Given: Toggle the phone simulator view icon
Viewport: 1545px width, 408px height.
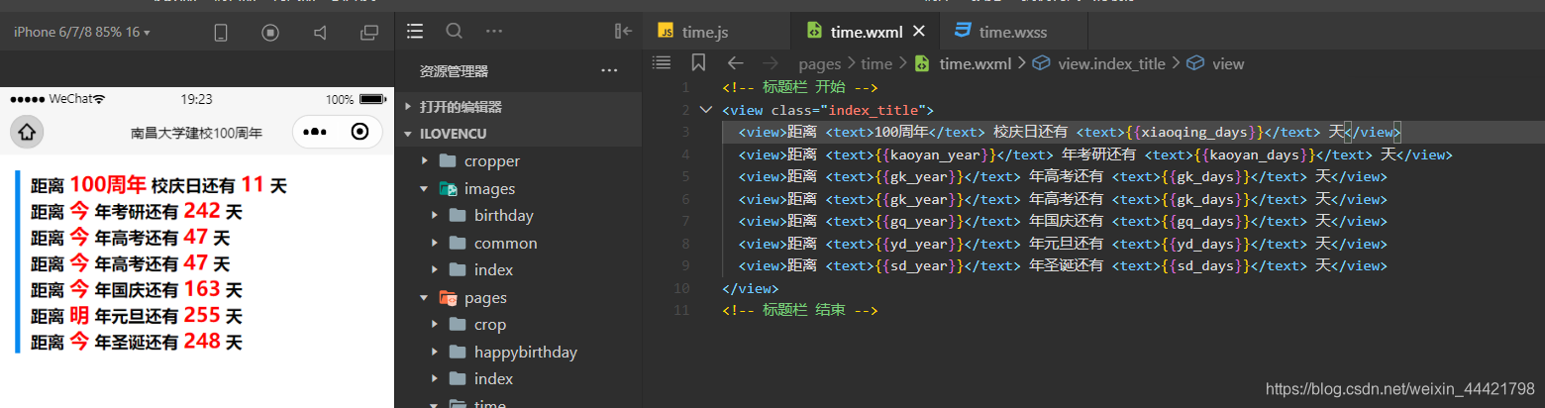Looking at the screenshot, I should pyautogui.click(x=221, y=33).
